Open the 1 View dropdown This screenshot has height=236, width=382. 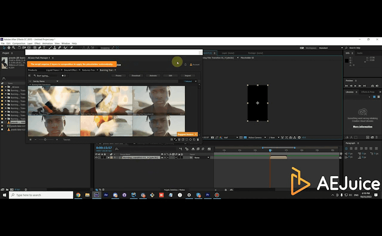pyautogui.click(x=274, y=138)
